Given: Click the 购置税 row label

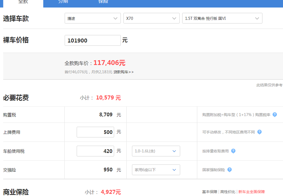Looking at the screenshot, I should [x=9, y=115].
